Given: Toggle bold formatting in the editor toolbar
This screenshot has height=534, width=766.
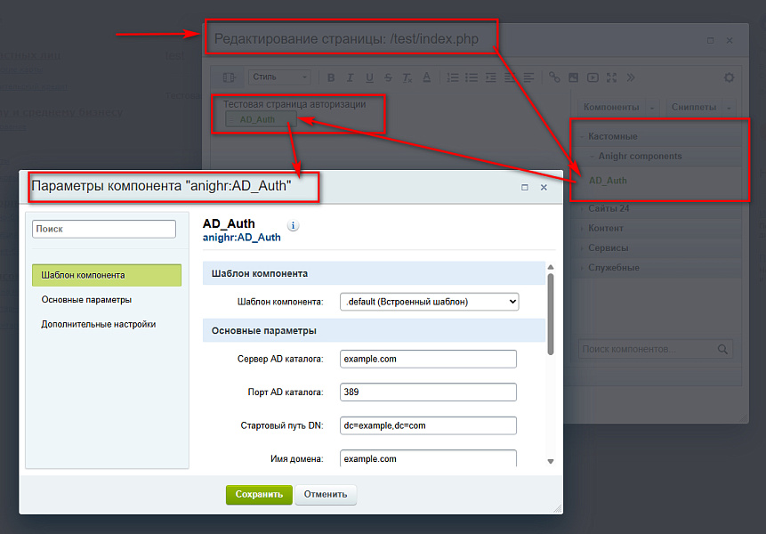Looking at the screenshot, I should click(331, 77).
